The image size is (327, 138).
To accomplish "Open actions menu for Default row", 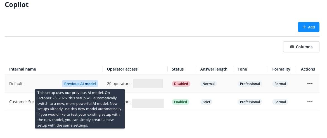I will (x=310, y=84).
